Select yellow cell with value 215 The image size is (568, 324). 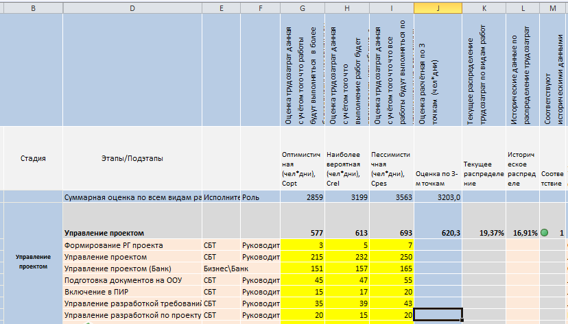[303, 257]
